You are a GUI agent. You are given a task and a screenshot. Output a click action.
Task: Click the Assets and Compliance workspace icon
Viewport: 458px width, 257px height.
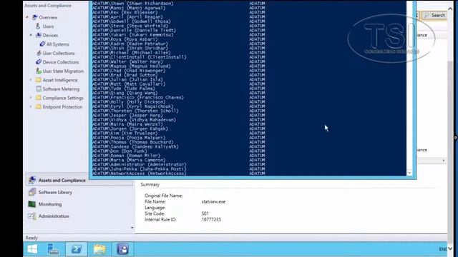coord(31,180)
